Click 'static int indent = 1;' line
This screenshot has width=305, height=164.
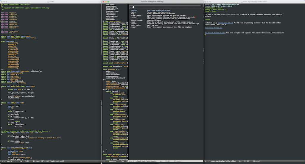tap(10, 74)
